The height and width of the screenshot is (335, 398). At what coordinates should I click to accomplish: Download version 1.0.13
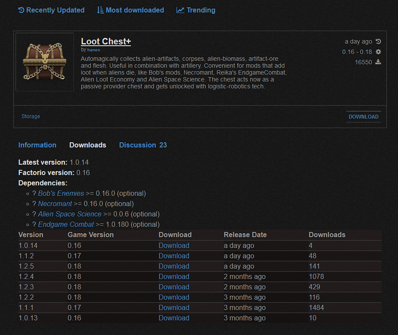[174, 318]
